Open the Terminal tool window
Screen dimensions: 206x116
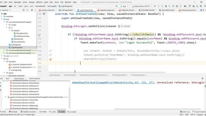point(13,112)
